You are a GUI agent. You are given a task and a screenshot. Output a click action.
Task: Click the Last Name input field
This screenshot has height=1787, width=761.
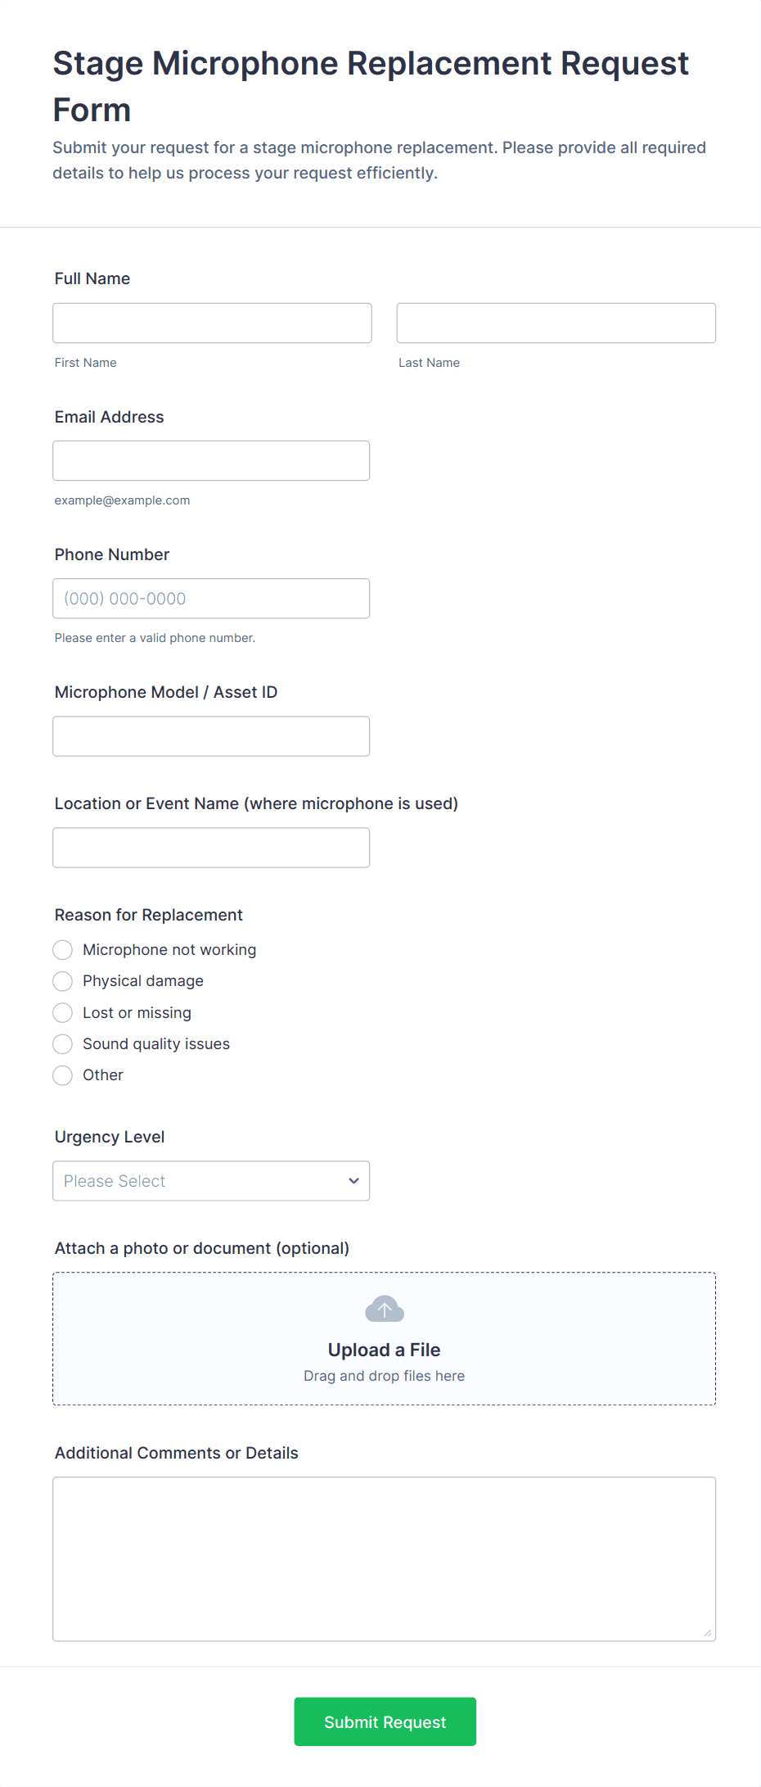click(556, 323)
